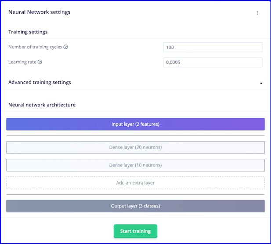Open the Dense layer (20 neurons) block
The image size is (271, 244).
pos(135,147)
